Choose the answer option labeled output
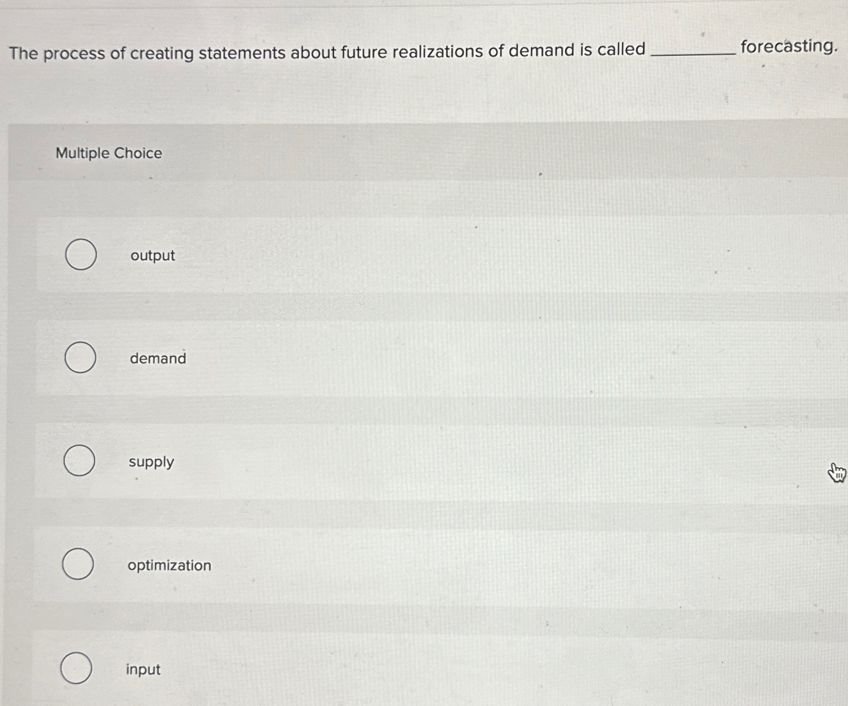Screen dimensions: 848x706 tap(152, 255)
